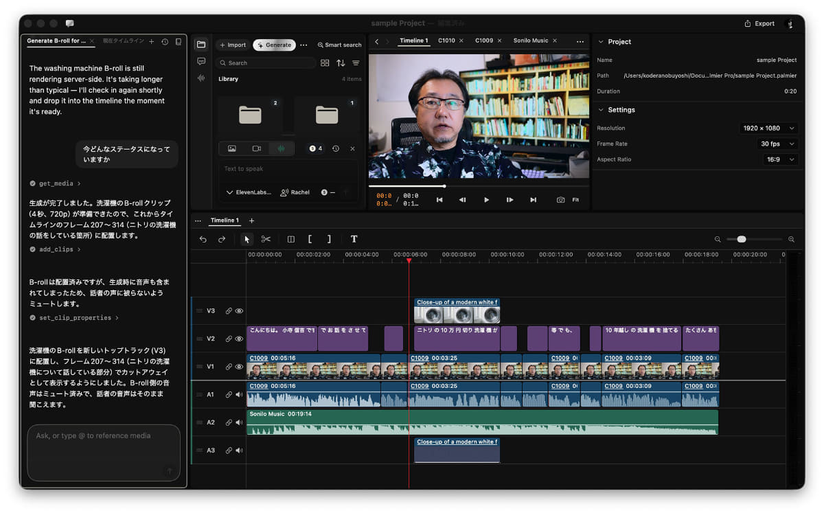
Task: Hide the V3 track eye toggle
Action: (240, 311)
